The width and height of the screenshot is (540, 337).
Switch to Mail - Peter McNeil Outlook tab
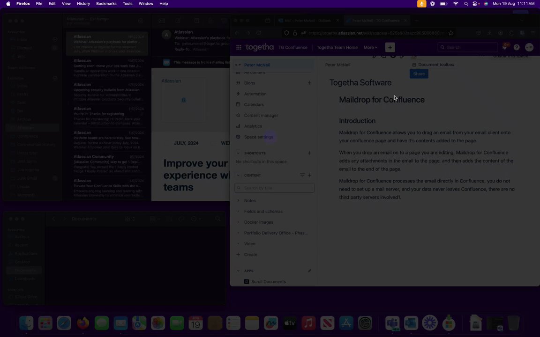(307, 21)
